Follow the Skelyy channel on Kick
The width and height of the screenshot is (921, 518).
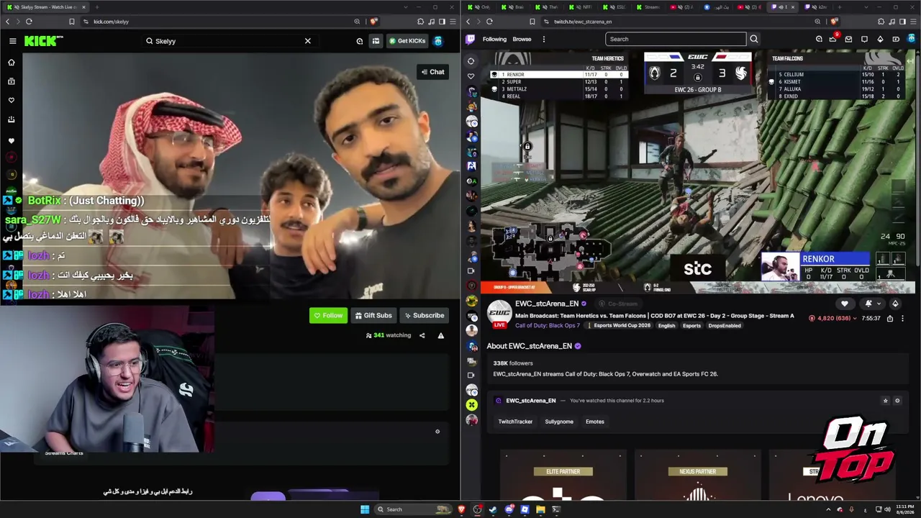[x=328, y=315]
